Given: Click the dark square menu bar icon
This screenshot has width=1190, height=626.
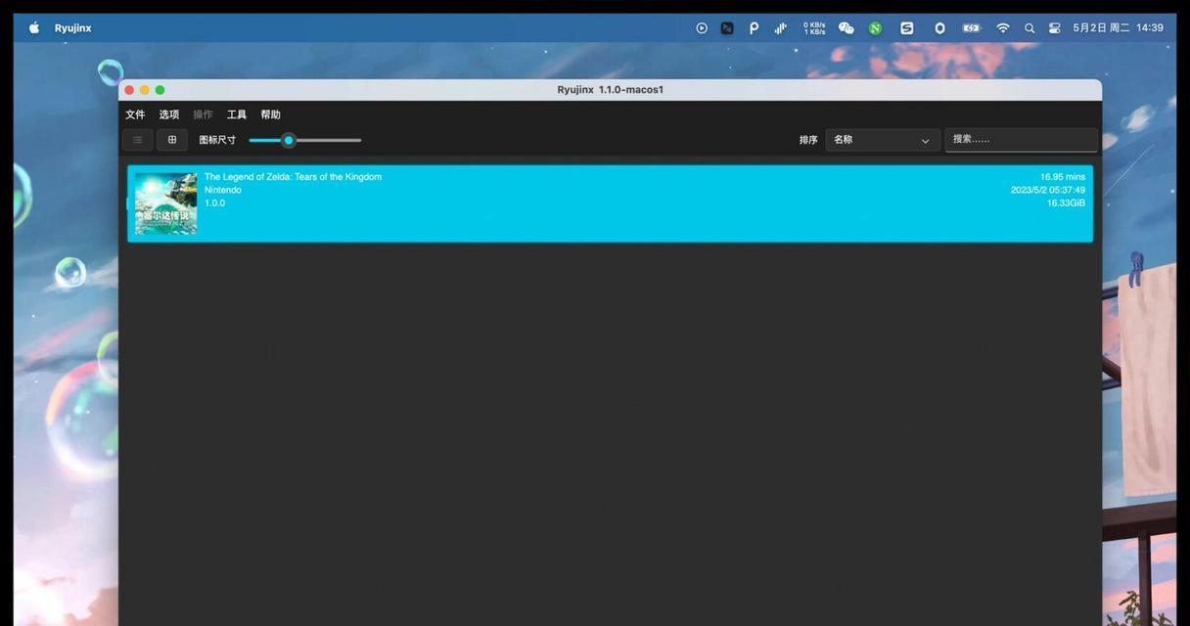Looking at the screenshot, I should pos(727,28).
